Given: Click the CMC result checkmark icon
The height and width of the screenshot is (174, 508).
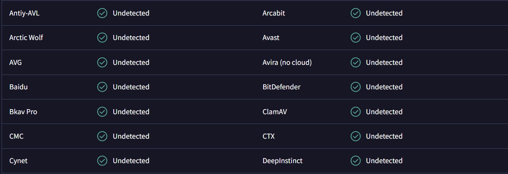Looking at the screenshot, I should pos(102,136).
